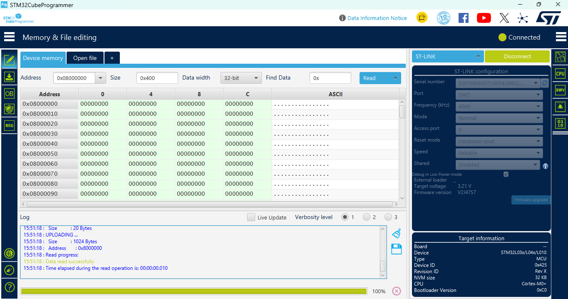Open the Address dropdown arrow
Image resolution: width=568 pixels, height=299 pixels.
100,78
